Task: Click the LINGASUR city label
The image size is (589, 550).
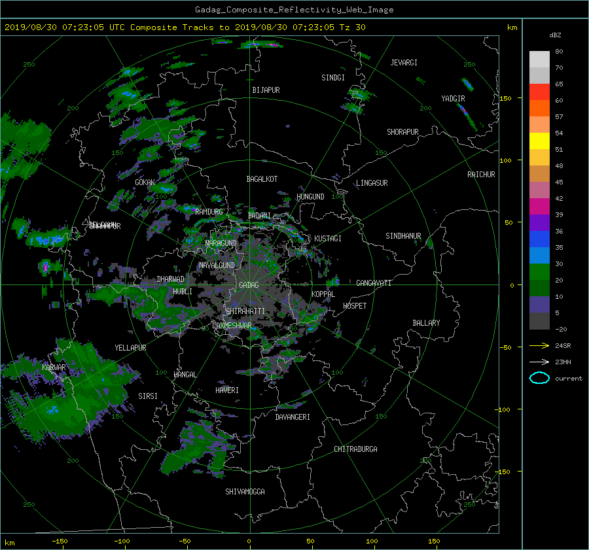Action: point(372,183)
